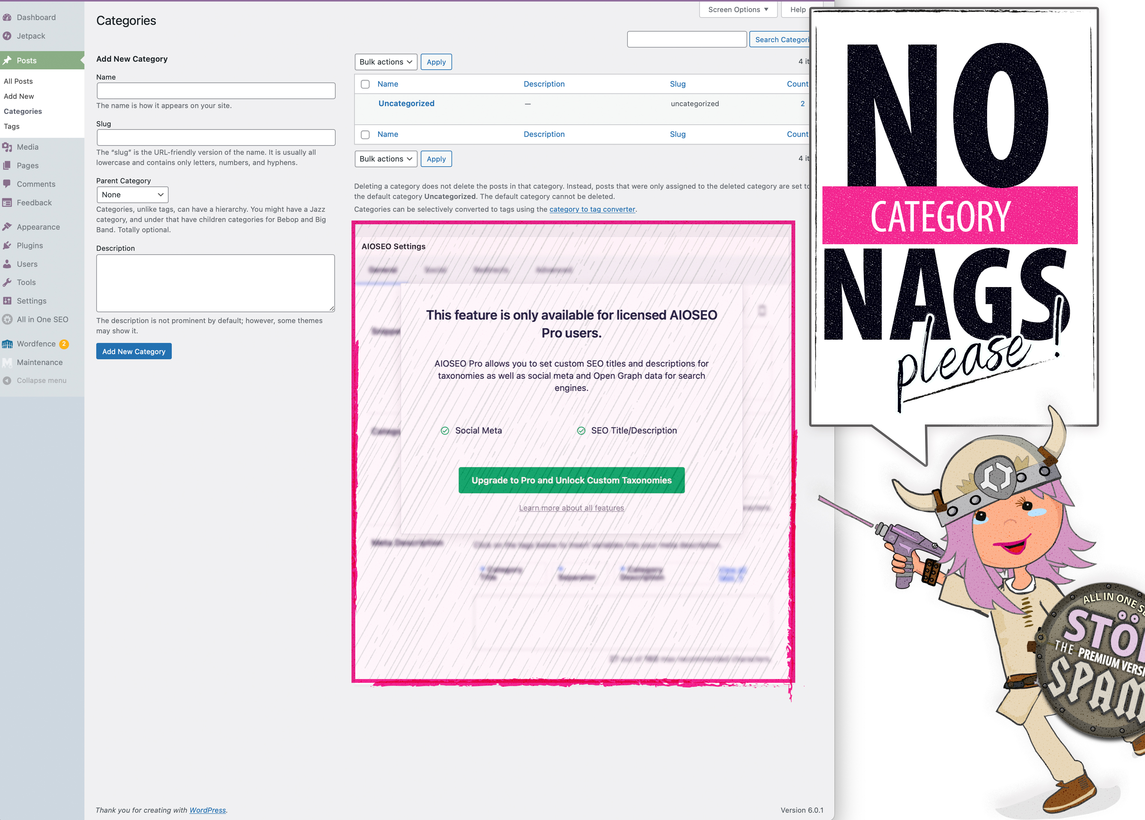Sort by Count in table header
The image size is (1145, 820).
pos(798,84)
